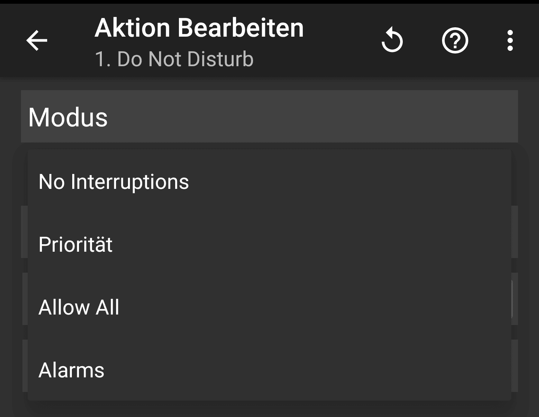Click the 1. Do Not Disturb subtitle
539x417 pixels.
click(174, 59)
